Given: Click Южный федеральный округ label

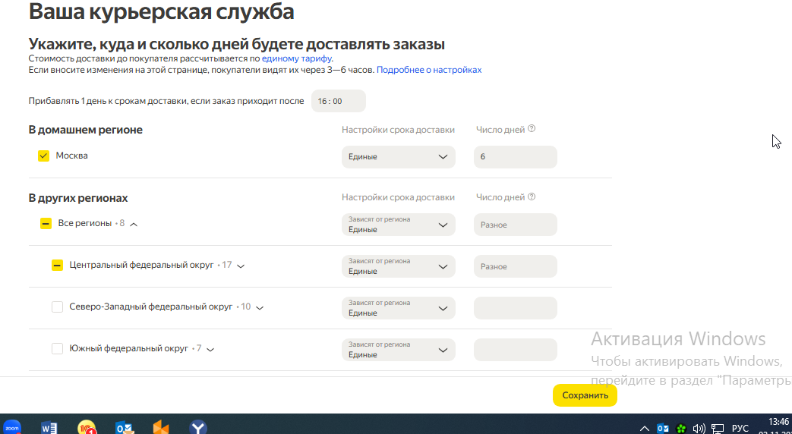Looking at the screenshot, I should click(129, 349).
